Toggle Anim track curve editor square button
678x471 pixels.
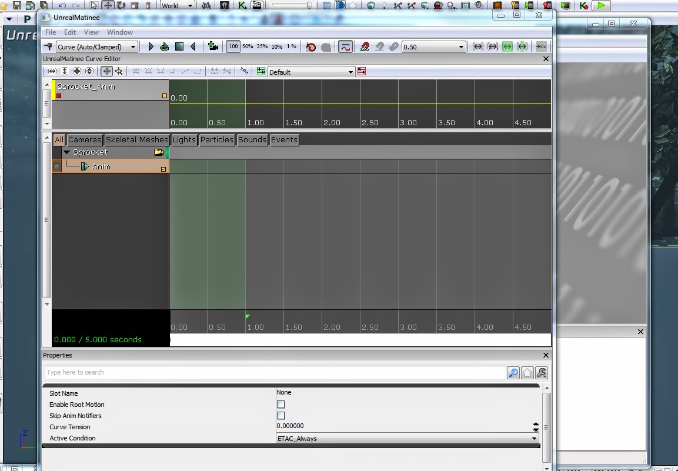(163, 169)
